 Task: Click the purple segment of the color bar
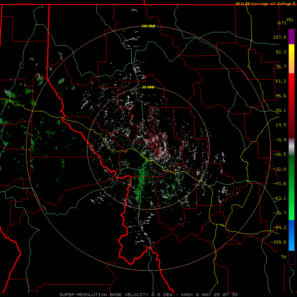tap(291, 37)
